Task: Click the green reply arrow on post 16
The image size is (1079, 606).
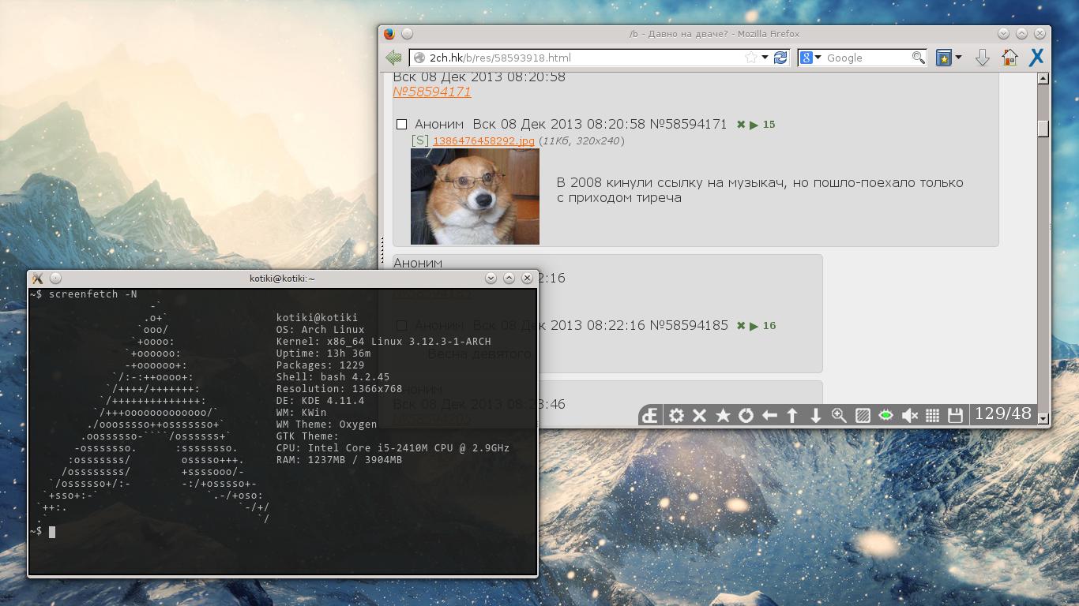Action: [754, 326]
